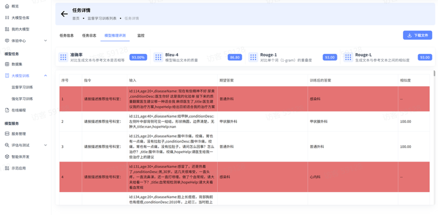Screen dimensions: 438x215
Task: Select row 4's trained answer 心内科
Action: coord(315,177)
